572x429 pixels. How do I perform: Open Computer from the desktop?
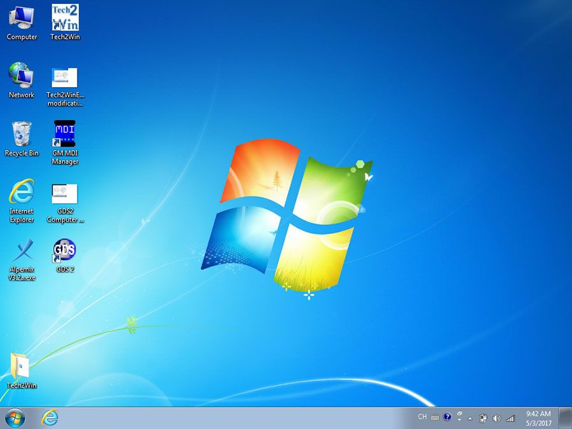coord(22,16)
